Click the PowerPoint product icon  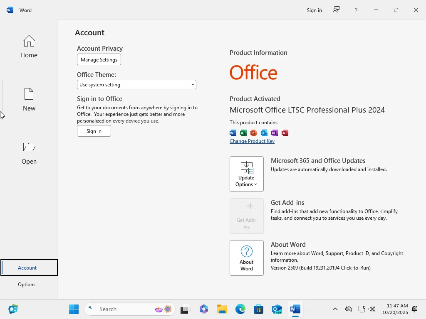point(253,133)
